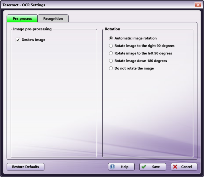Image resolution: width=204 pixels, height=177 pixels.
Task: Click the Image pre-processing group label
Action: tap(32, 29)
